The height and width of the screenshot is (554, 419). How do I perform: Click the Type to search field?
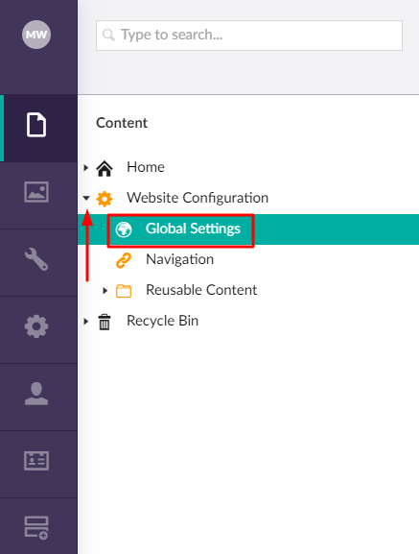click(x=249, y=36)
